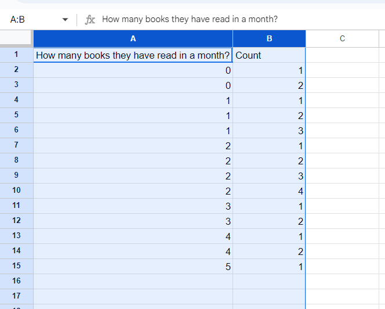Viewport: 385px width, 309px height.
Task: Select row 1 header
Action: click(x=16, y=55)
